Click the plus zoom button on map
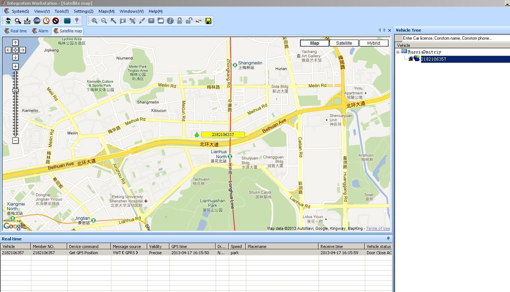Screen dimensions: 510x292 [x=15, y=66]
